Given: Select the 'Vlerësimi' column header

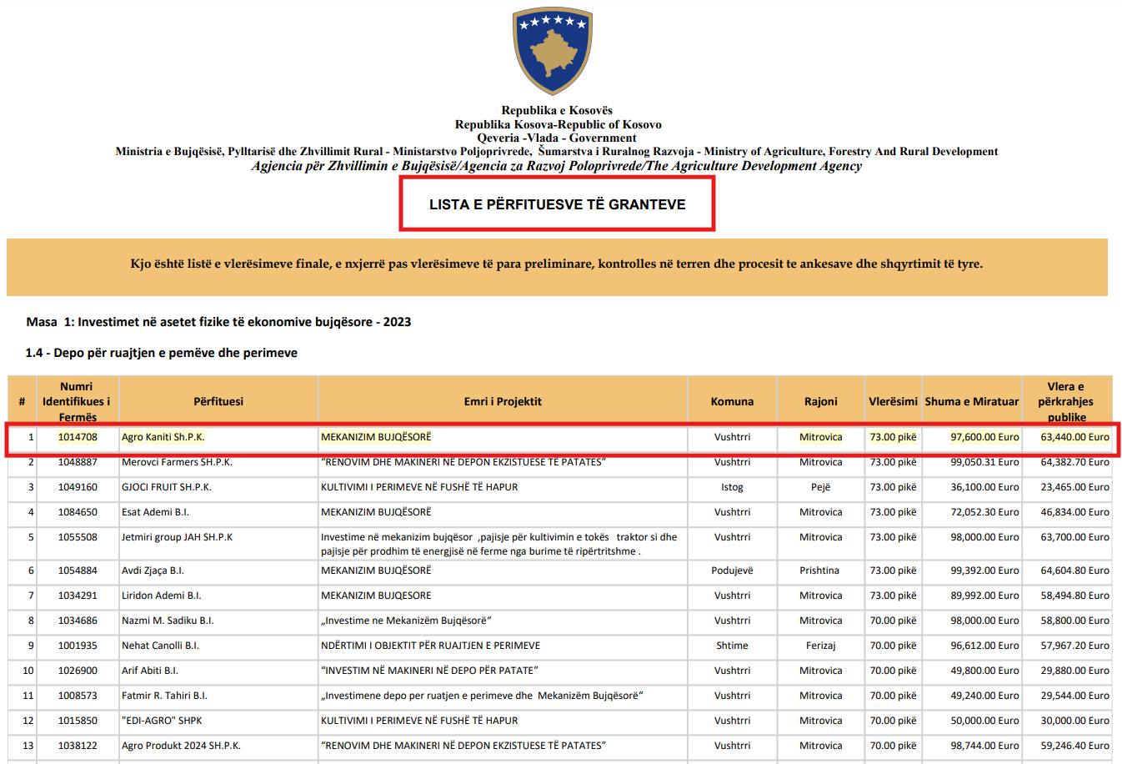Looking at the screenshot, I should [x=892, y=401].
